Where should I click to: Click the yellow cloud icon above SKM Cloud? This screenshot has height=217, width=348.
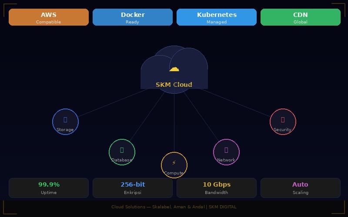click(174, 69)
